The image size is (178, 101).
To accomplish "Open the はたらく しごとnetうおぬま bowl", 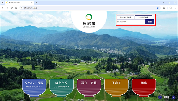I will (x=62, y=88).
